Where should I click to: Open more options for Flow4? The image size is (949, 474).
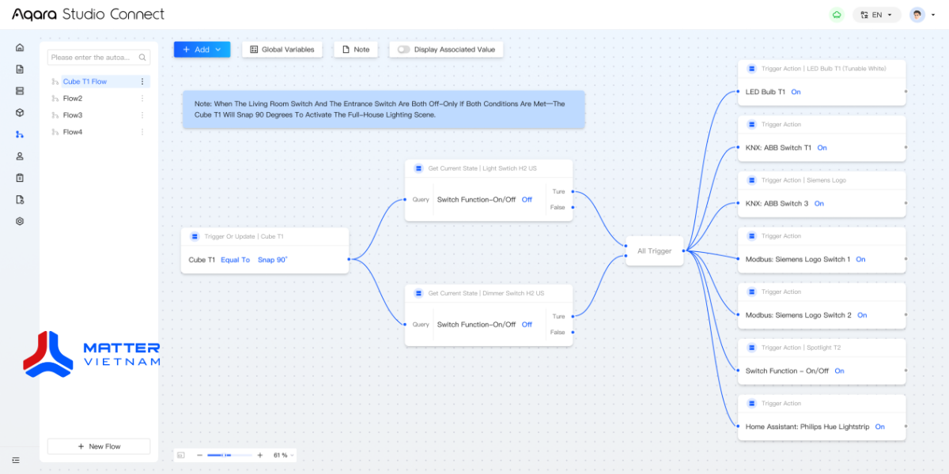pos(142,132)
